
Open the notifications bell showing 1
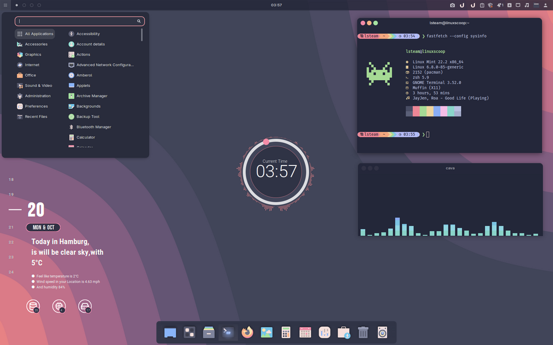tap(500, 5)
